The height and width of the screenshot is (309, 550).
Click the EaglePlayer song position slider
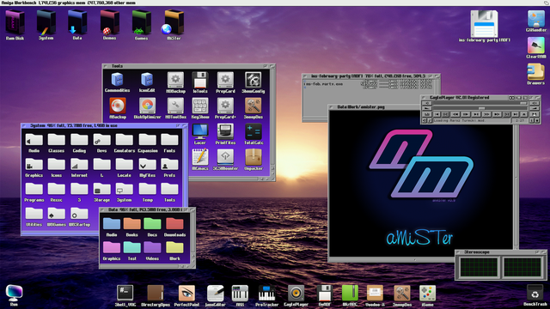(x=480, y=108)
